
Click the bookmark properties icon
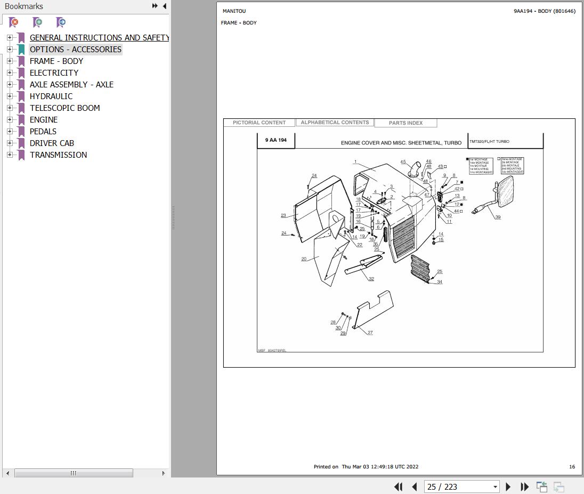pos(61,22)
